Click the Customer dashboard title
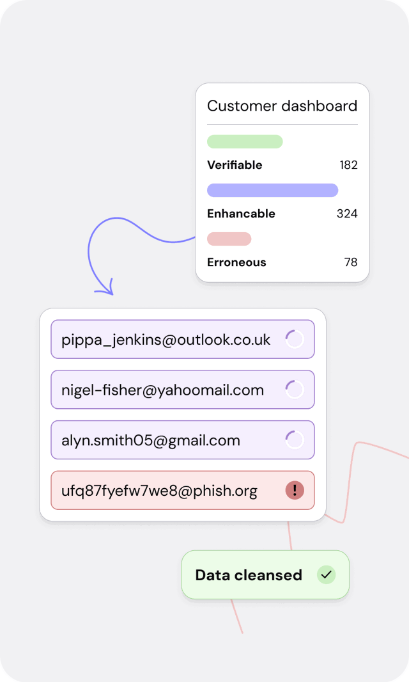 click(x=282, y=106)
